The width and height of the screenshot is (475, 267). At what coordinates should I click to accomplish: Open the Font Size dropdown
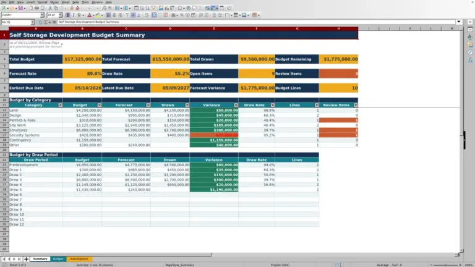click(x=60, y=15)
